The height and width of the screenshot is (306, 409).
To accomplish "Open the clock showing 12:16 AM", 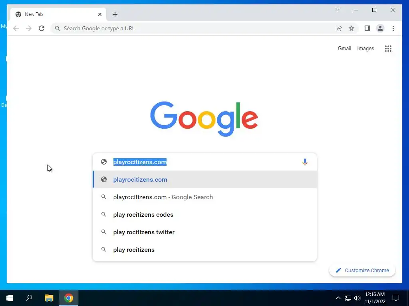I will (375, 298).
